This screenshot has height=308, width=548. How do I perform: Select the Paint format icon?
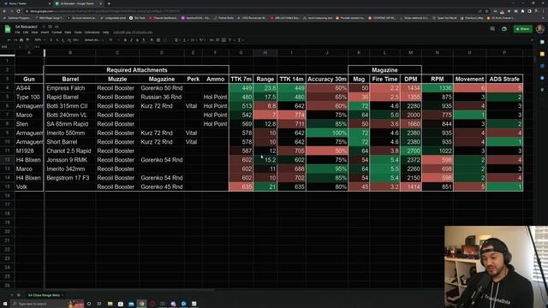coord(27,40)
